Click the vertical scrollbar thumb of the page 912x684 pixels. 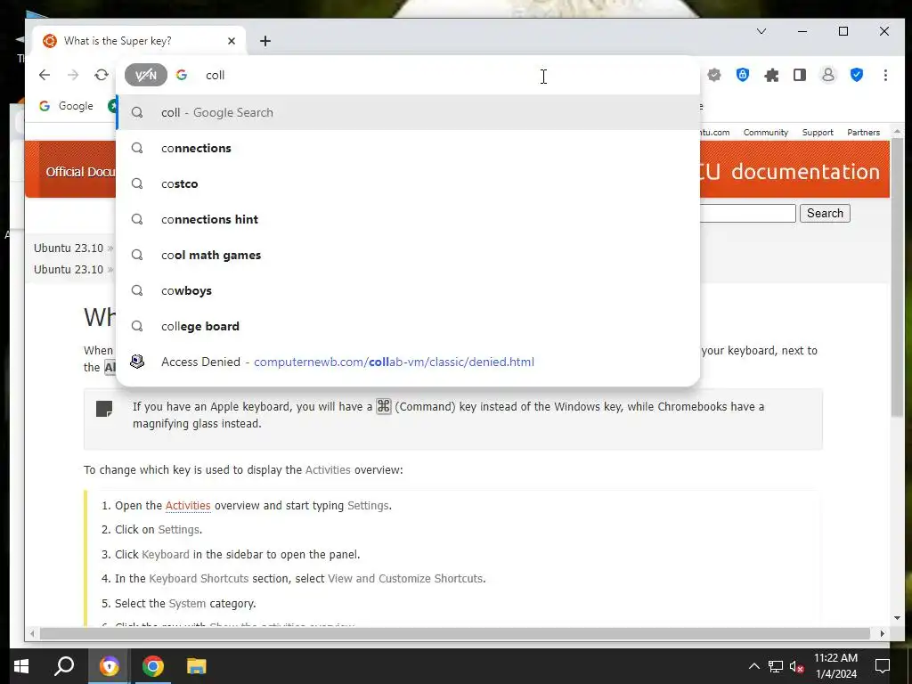[897, 276]
